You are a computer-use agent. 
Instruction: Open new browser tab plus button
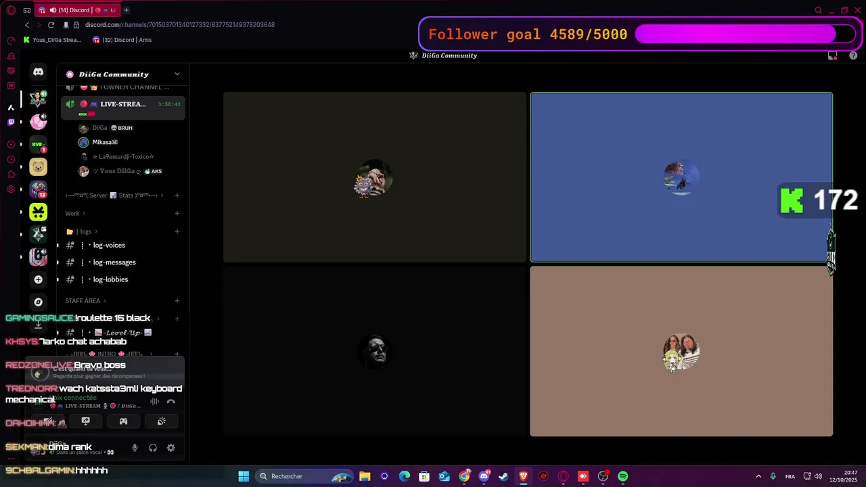pyautogui.click(x=127, y=10)
